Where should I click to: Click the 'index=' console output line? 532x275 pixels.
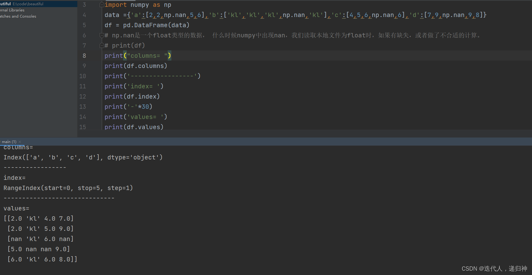click(15, 178)
